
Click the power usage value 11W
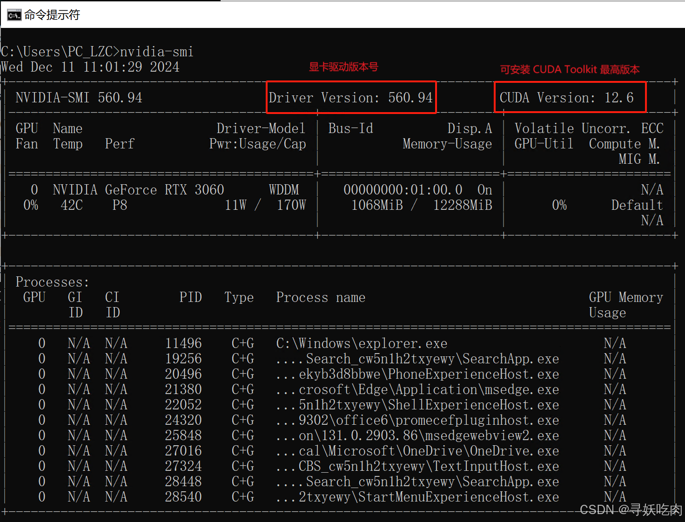(x=235, y=205)
